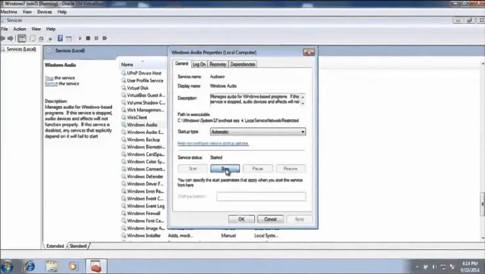Open the Services View menu
This screenshot has width=485, height=274.
(x=36, y=29)
